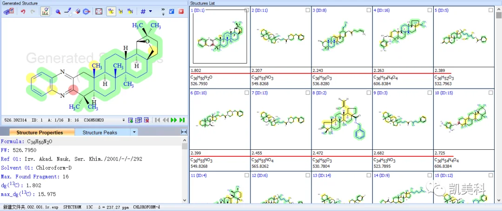This screenshot has height=211, width=502.
Task: Select structure thumbnail 4 (ID:16)
Action: click(403, 37)
